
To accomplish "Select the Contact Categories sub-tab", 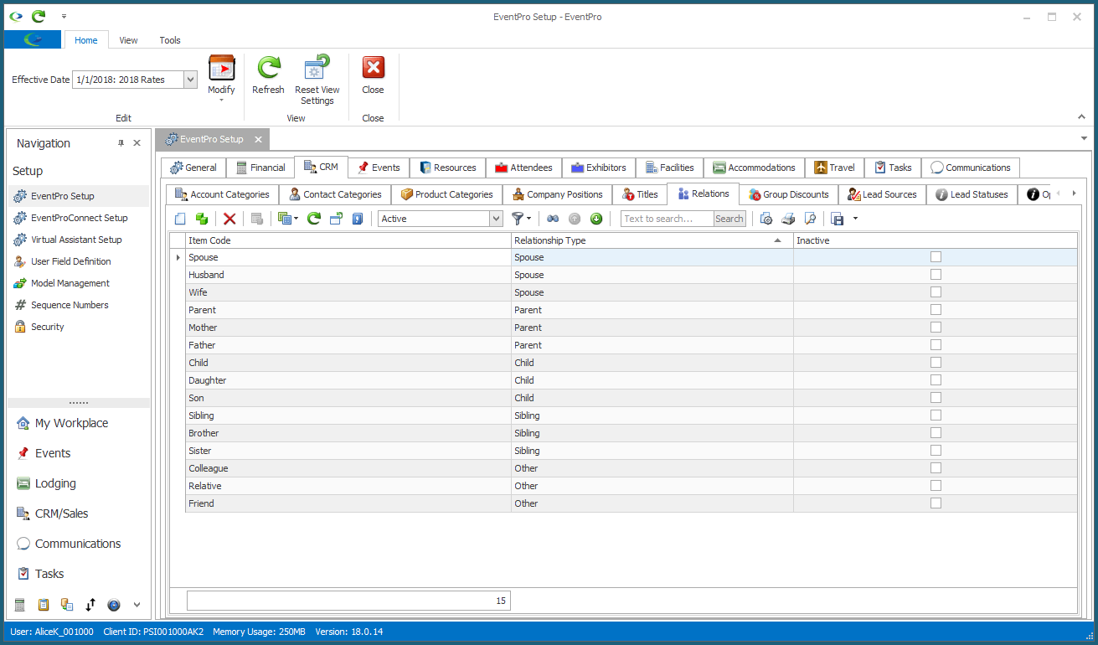I will tap(335, 194).
